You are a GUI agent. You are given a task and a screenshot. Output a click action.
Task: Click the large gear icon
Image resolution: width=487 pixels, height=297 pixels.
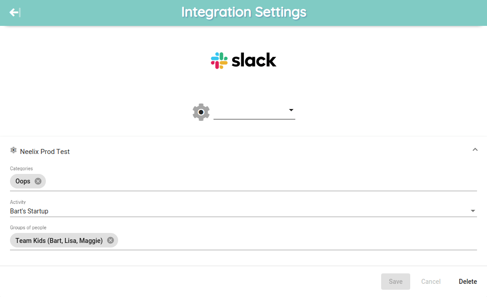201,112
